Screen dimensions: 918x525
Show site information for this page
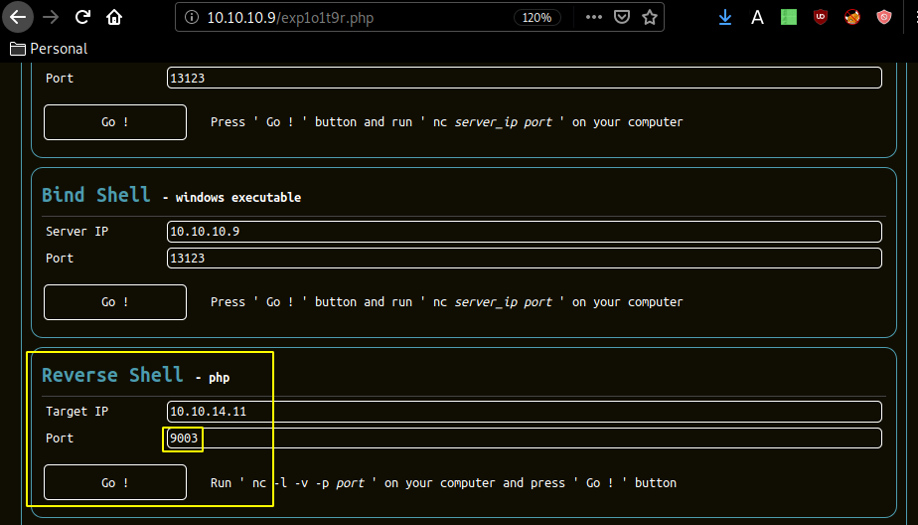191,18
